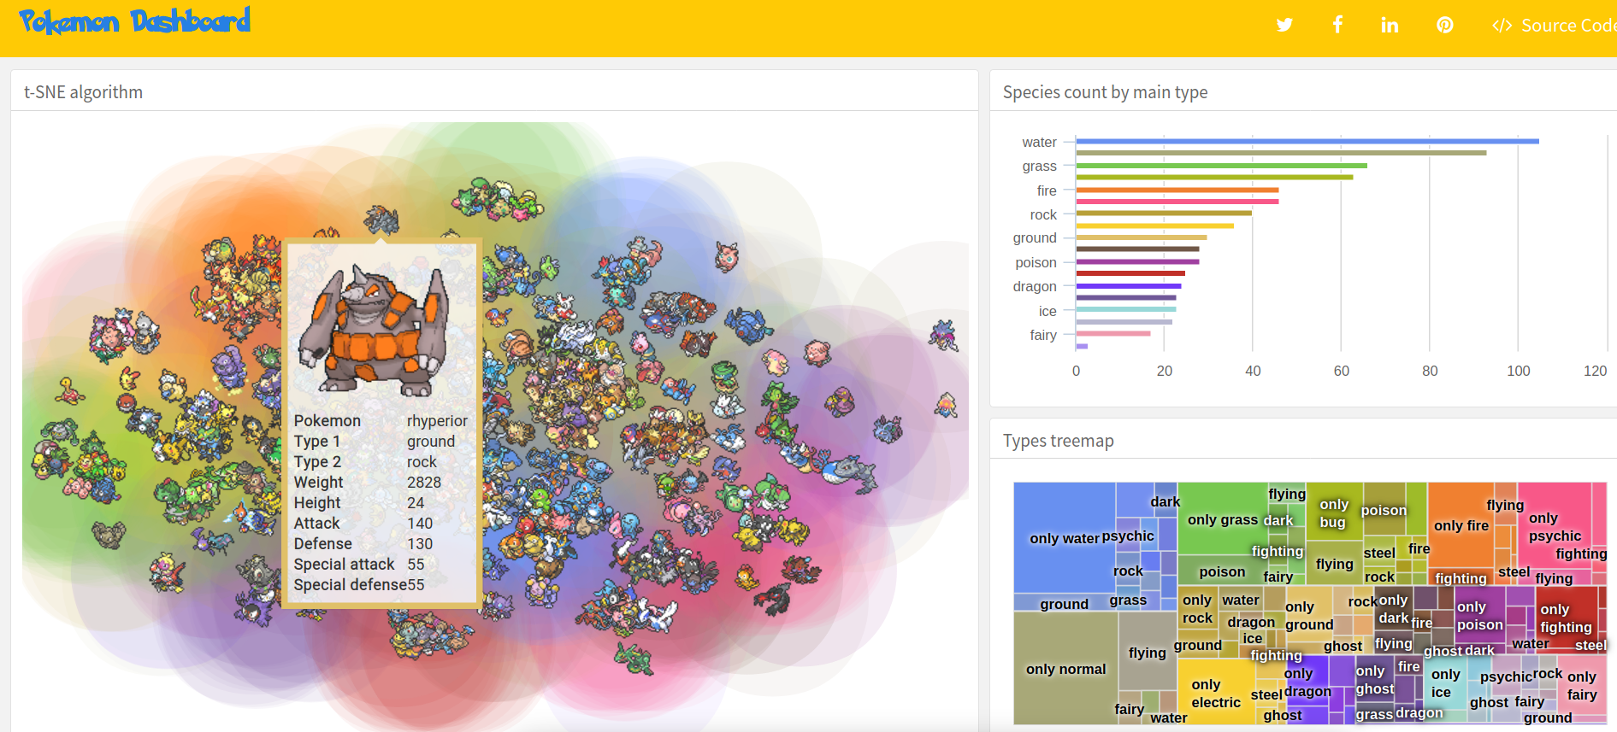Click the 'water' axis label
Viewport: 1617px width, 732px height.
tap(1039, 142)
